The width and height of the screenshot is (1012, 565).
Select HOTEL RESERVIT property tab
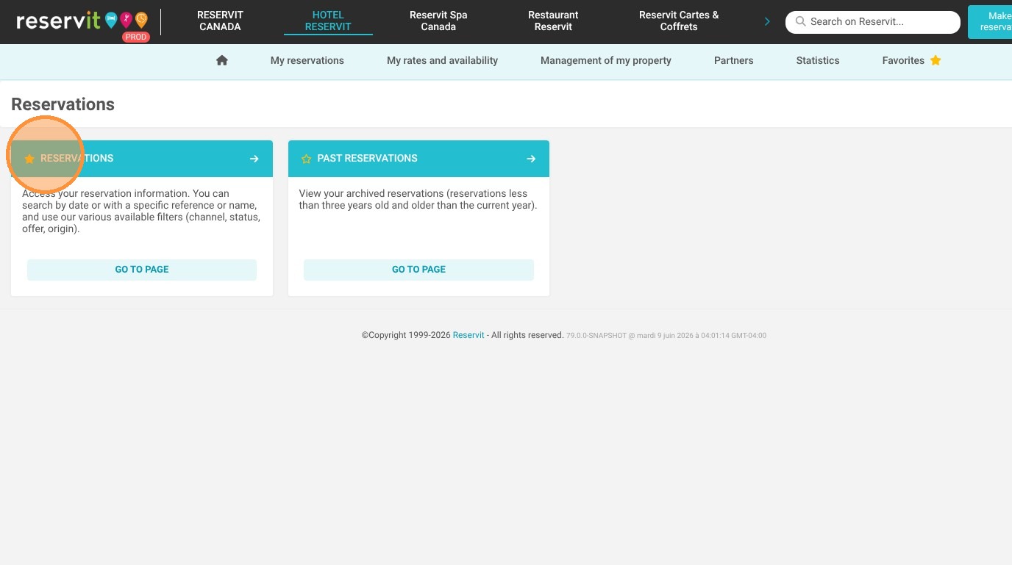coord(328,21)
